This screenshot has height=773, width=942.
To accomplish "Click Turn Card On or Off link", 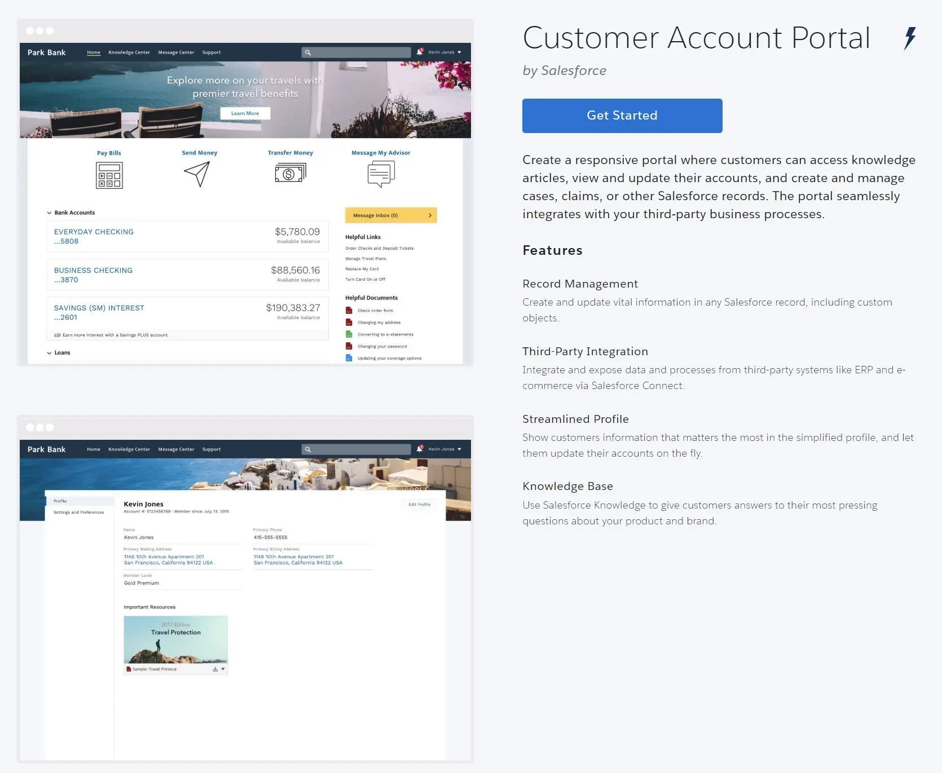I will point(365,279).
